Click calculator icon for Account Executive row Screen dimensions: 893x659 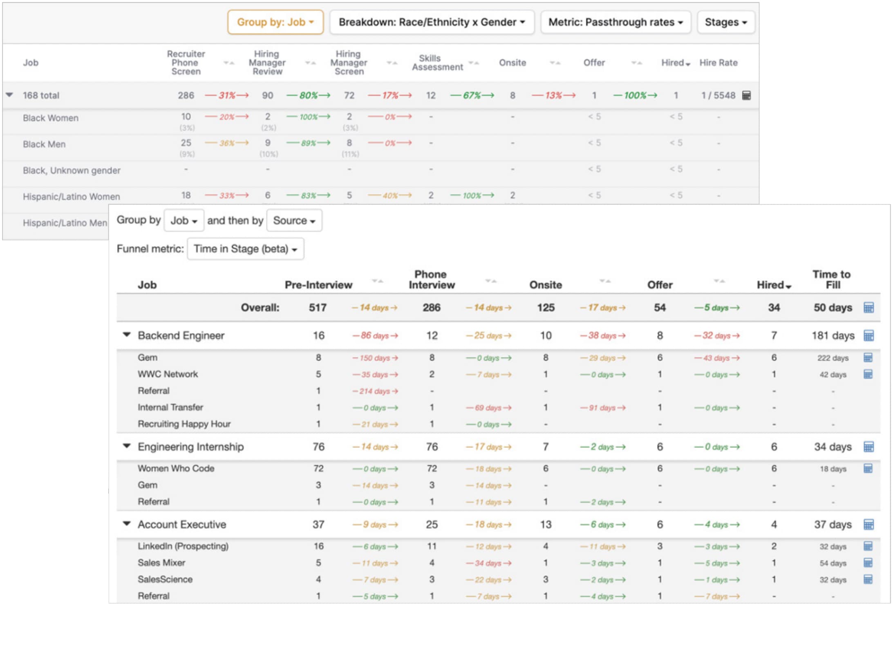[868, 524]
